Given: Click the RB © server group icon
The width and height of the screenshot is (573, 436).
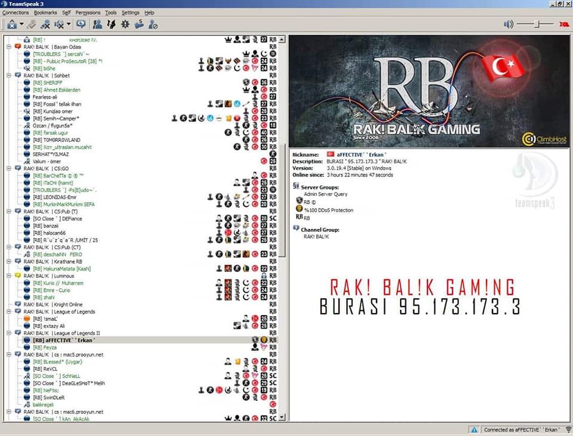Looking at the screenshot, I should click(299, 201).
